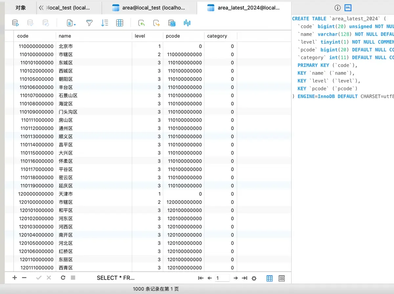
Task: Select the 东城区 row name cell
Action: tap(94, 63)
